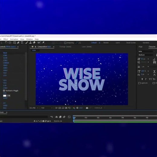Toggle the shy layers icon in timeline

point(56,117)
